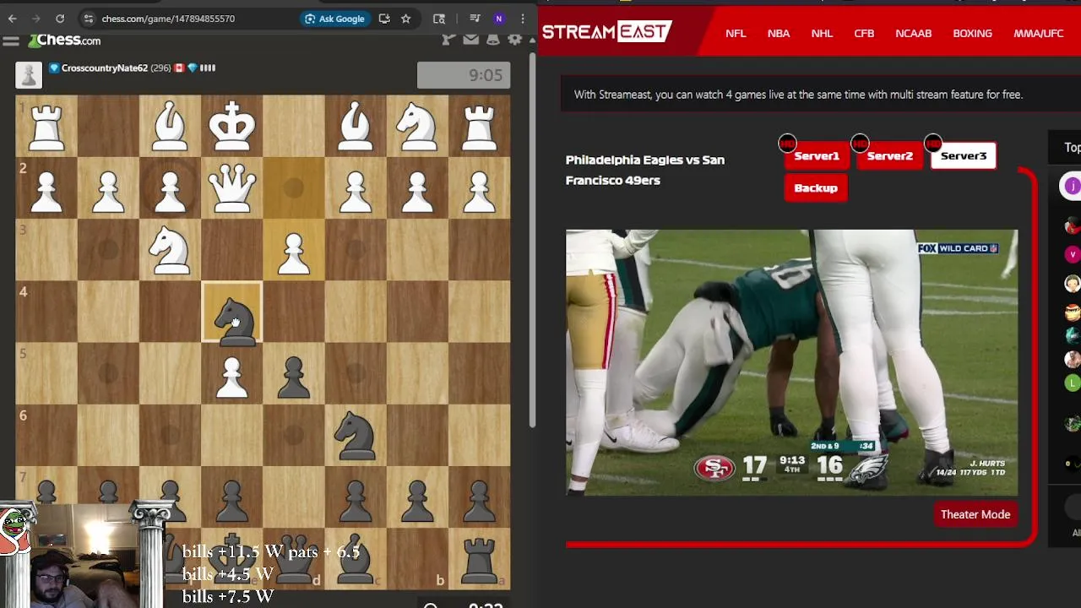This screenshot has height=608, width=1081.
Task: Go back in the browser history
Action: click(x=13, y=19)
